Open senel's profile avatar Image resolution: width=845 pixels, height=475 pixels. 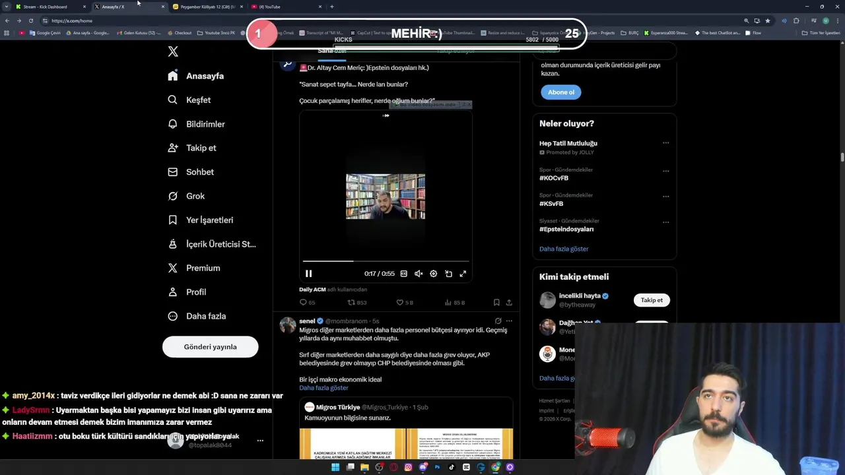(288, 325)
